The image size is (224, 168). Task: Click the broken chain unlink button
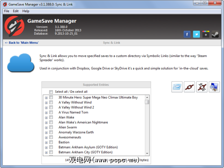tap(202, 87)
